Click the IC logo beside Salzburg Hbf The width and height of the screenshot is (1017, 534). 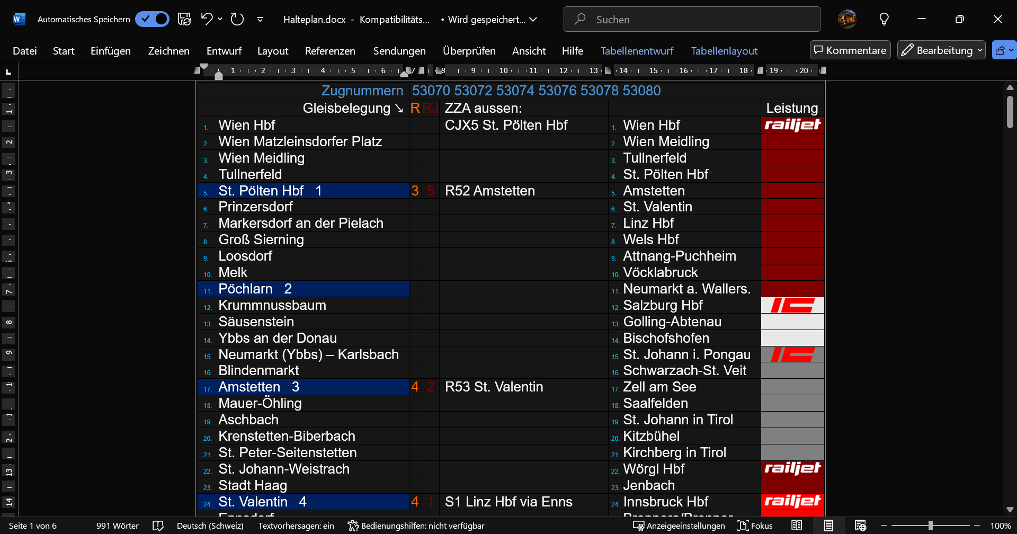pos(792,305)
